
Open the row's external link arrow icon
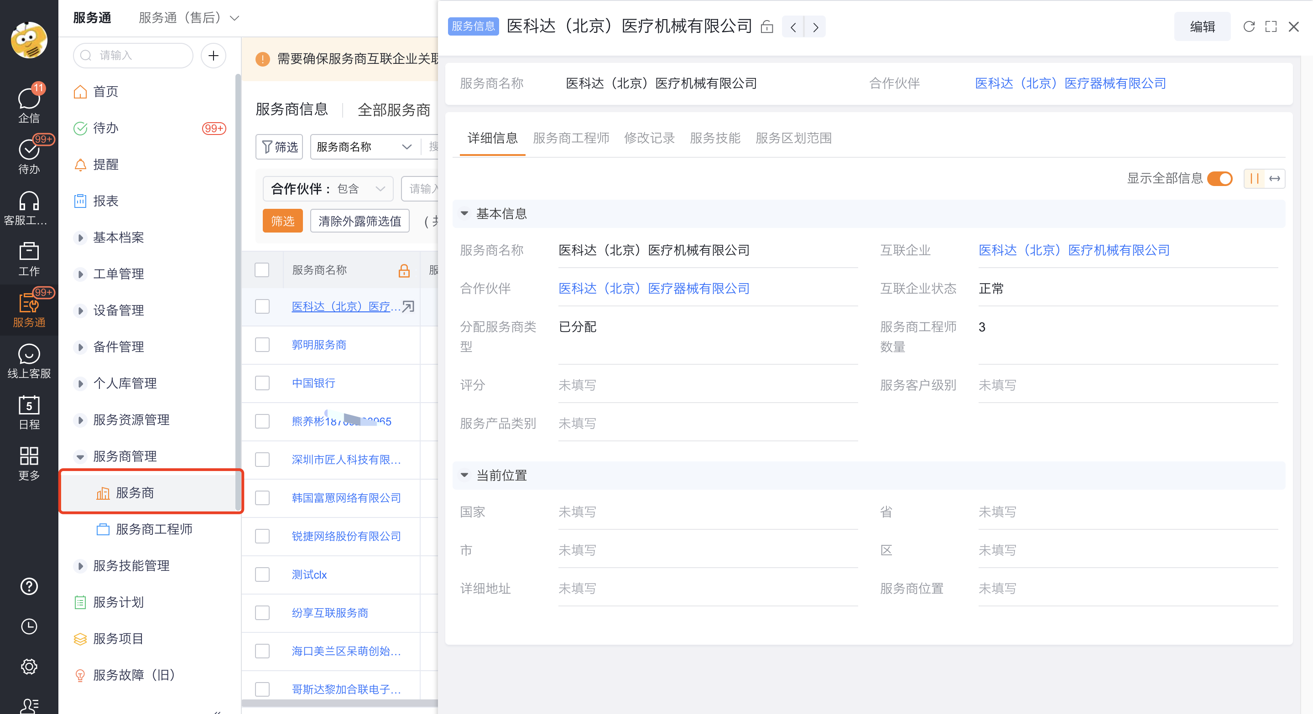click(408, 306)
